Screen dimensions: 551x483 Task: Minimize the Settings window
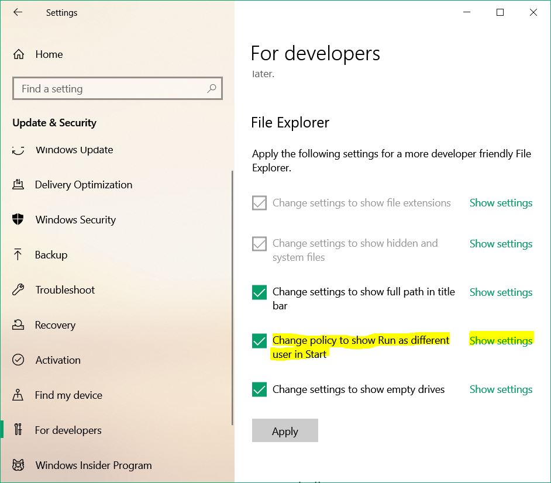467,12
